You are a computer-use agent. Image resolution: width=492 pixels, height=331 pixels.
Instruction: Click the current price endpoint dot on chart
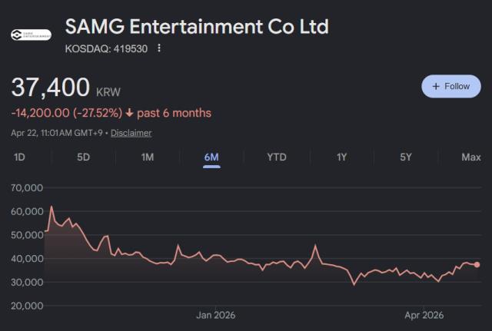point(477,264)
